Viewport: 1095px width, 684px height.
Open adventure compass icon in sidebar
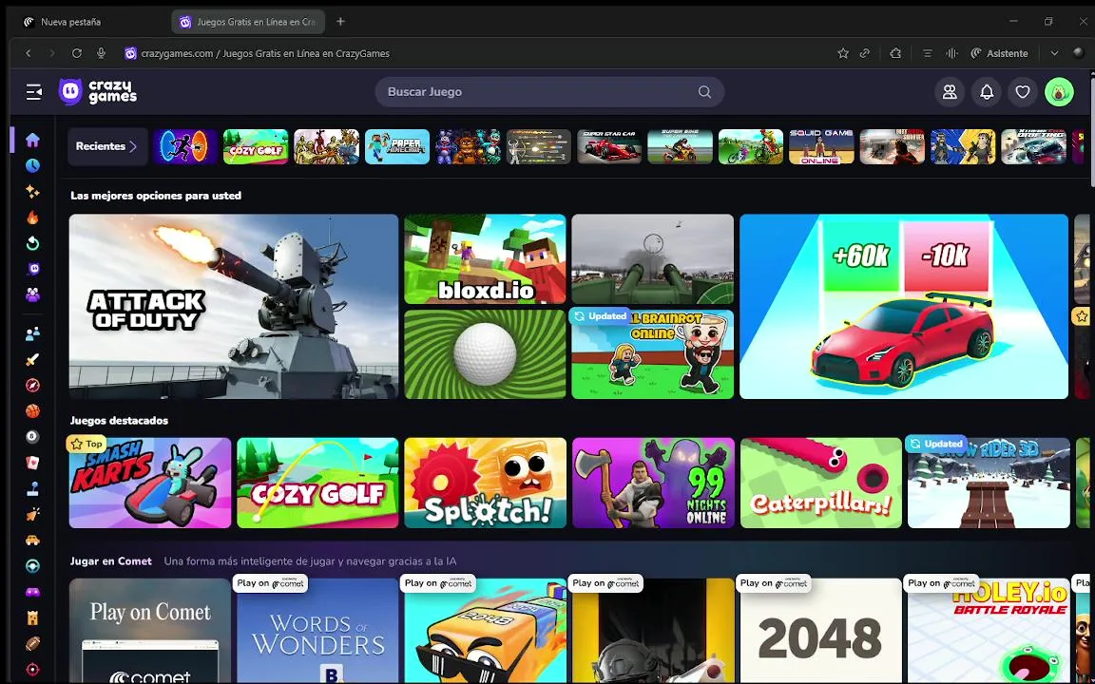tap(32, 386)
